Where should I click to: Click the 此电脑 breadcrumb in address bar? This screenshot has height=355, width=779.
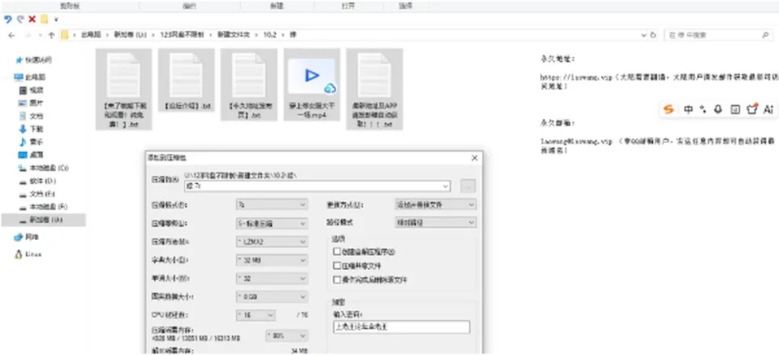91,35
